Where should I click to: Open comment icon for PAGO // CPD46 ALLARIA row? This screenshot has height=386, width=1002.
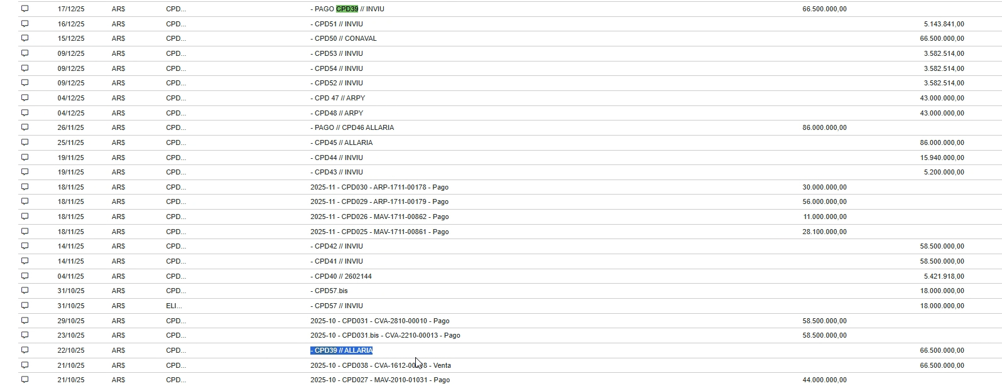point(25,127)
